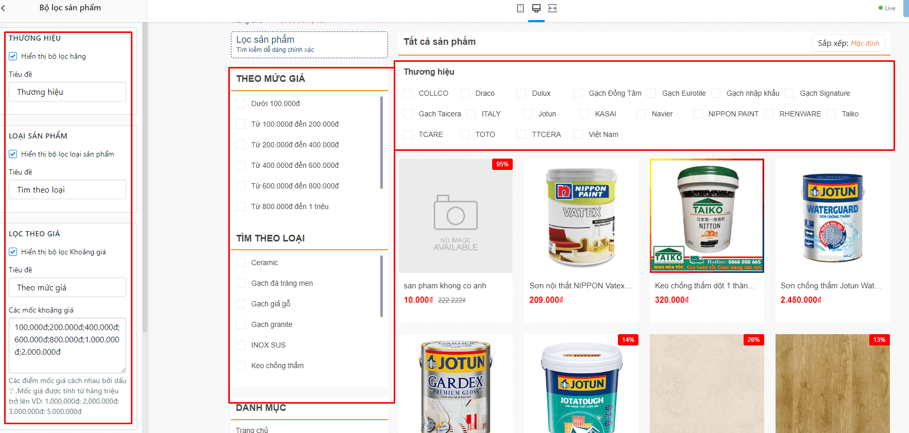Click the 'Tất cả sản phẩm' heading
Screen dimensions: 909x433
tap(440, 42)
